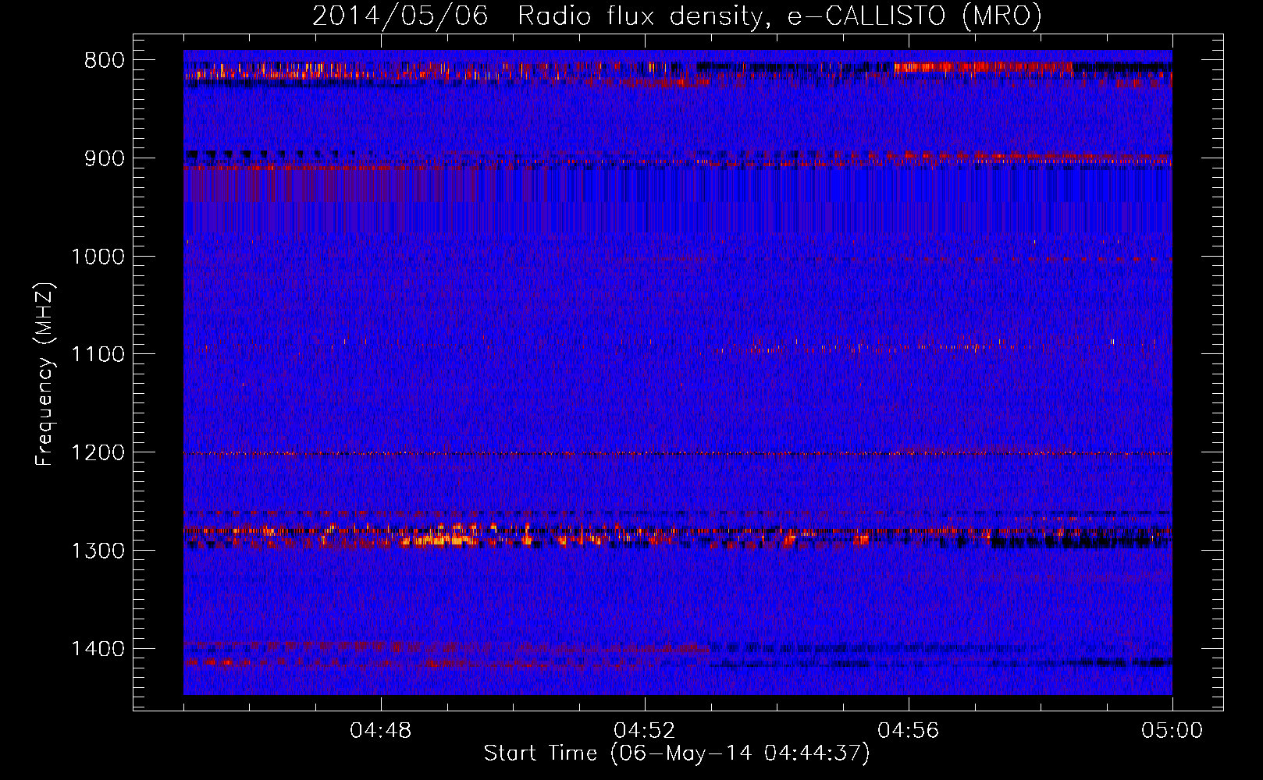Click the 1200 frequency tick label

coord(98,453)
